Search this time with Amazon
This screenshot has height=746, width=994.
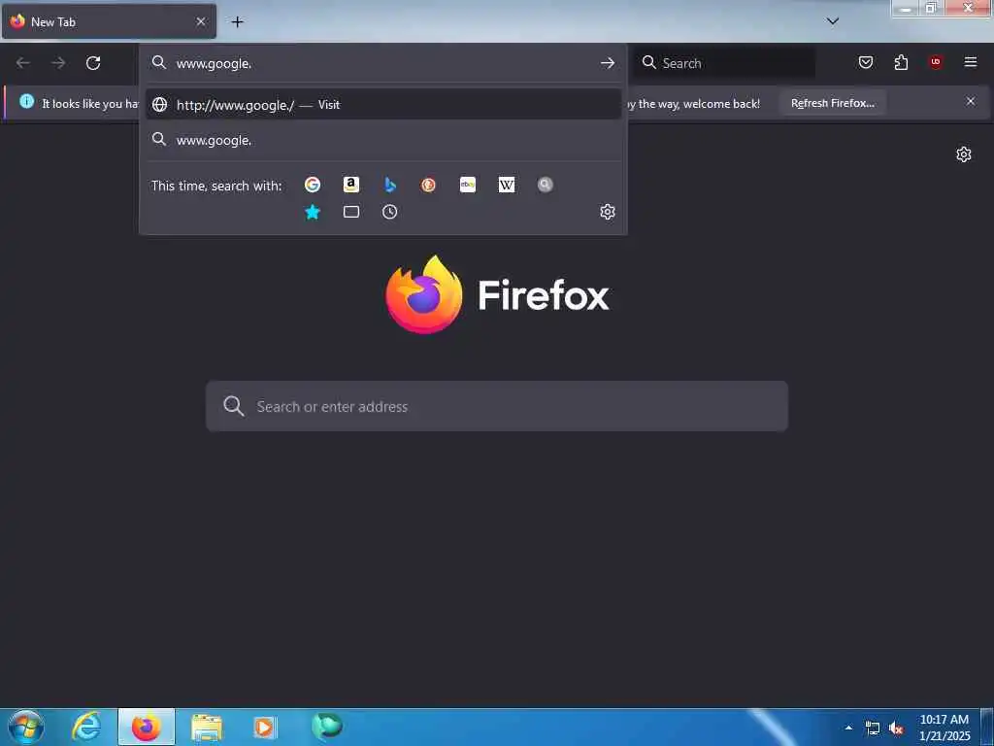[351, 185]
